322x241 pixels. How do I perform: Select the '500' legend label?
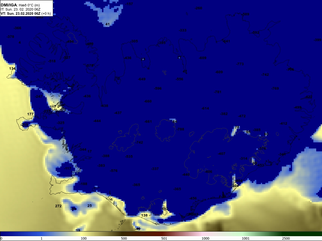tap(124, 238)
